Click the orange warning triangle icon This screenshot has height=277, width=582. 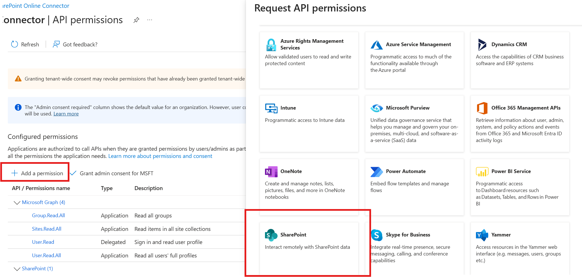point(18,79)
